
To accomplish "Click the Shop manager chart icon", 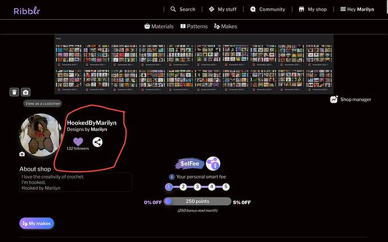I will point(334,99).
